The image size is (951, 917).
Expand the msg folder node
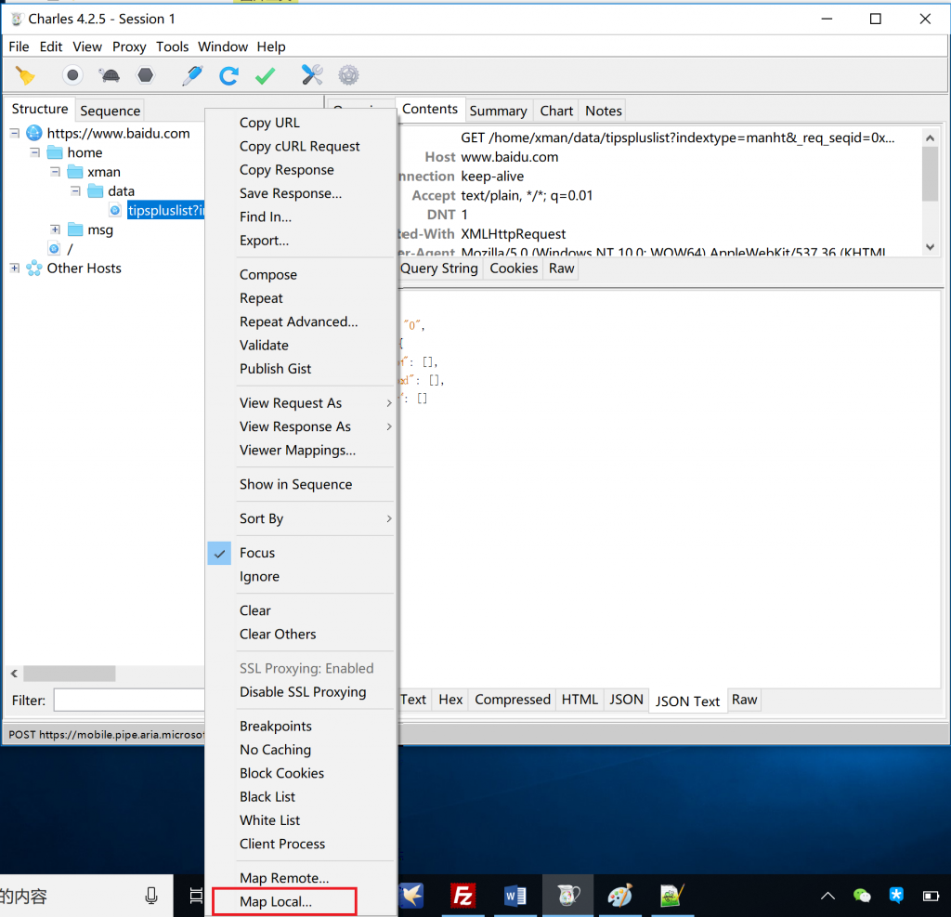click(55, 229)
